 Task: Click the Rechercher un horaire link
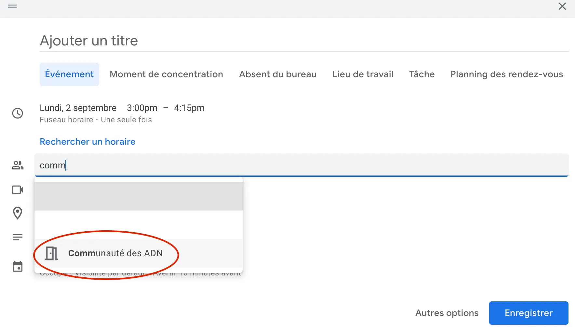point(87,142)
